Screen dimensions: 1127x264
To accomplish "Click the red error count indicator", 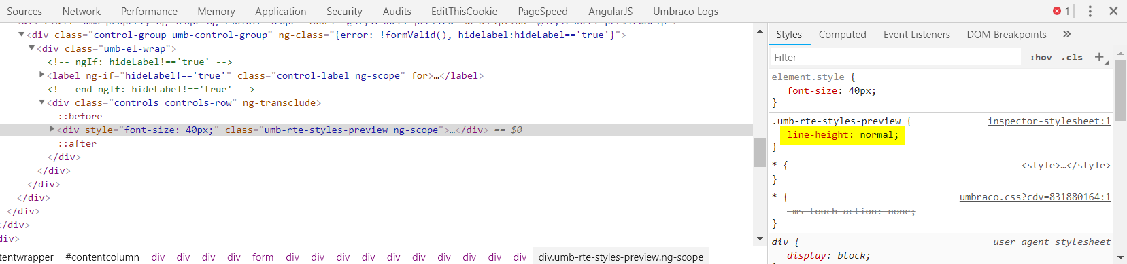I will point(1062,11).
